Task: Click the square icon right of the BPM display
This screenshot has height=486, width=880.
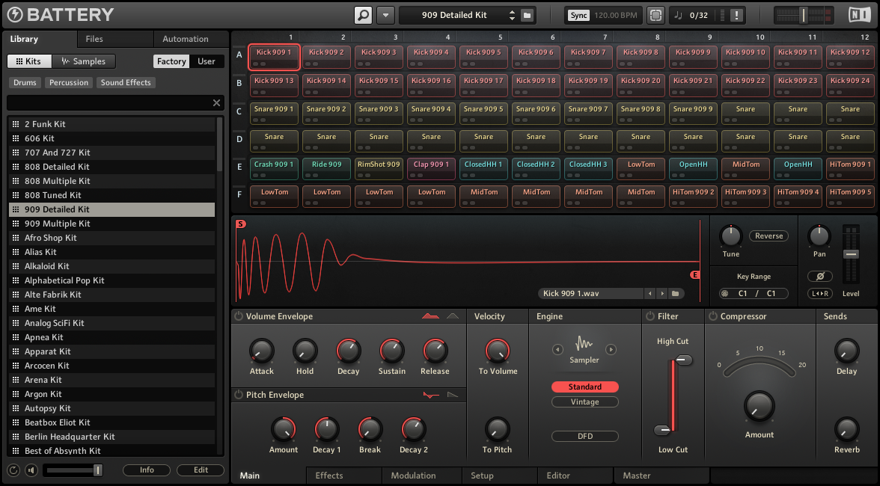Action: tap(656, 15)
